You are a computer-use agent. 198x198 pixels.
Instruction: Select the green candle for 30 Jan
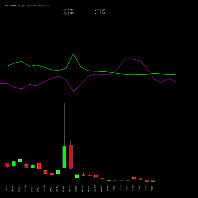click(x=58, y=172)
